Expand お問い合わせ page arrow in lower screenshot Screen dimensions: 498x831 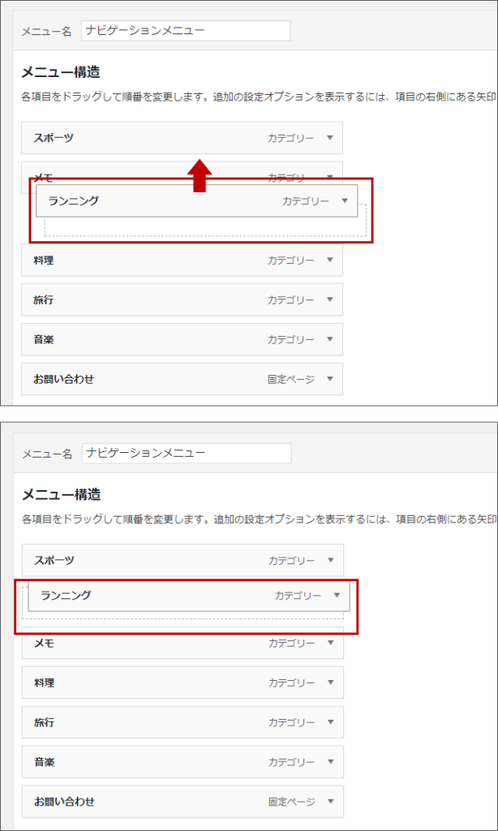pos(330,802)
